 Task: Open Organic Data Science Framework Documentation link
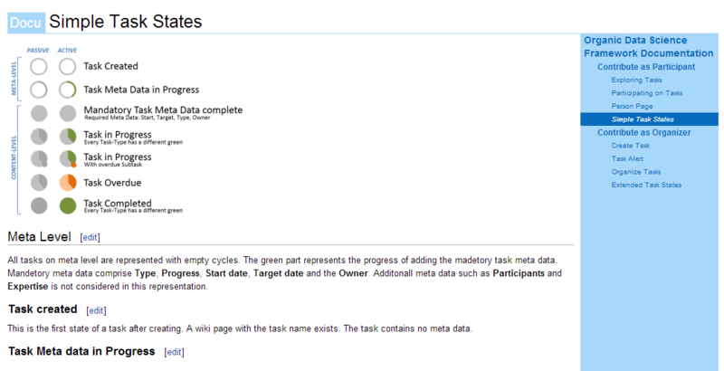coord(648,47)
